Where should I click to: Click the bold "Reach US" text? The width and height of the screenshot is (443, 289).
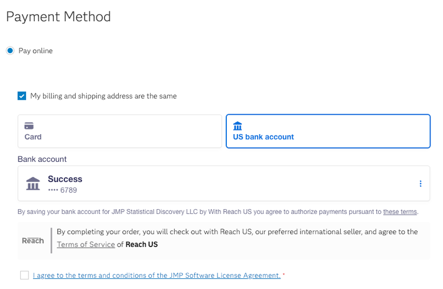pyautogui.click(x=142, y=244)
